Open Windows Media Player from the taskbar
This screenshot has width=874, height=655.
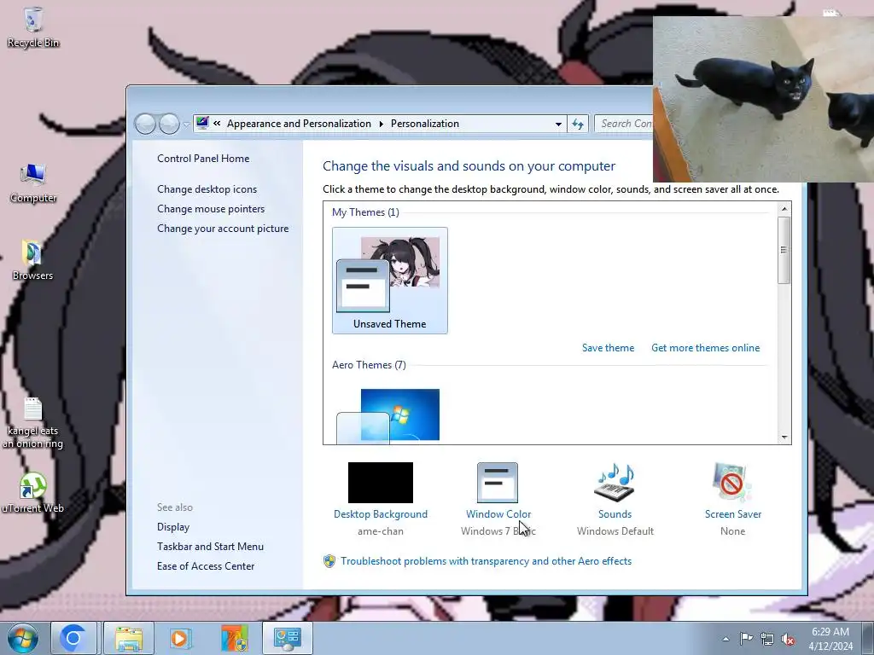180,638
